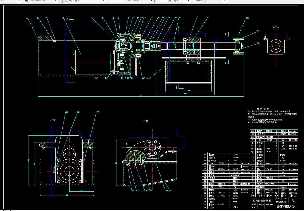This screenshot has height=211, width=304.
Task: Click the M32 nut specification cell
Action: (269, 149)
